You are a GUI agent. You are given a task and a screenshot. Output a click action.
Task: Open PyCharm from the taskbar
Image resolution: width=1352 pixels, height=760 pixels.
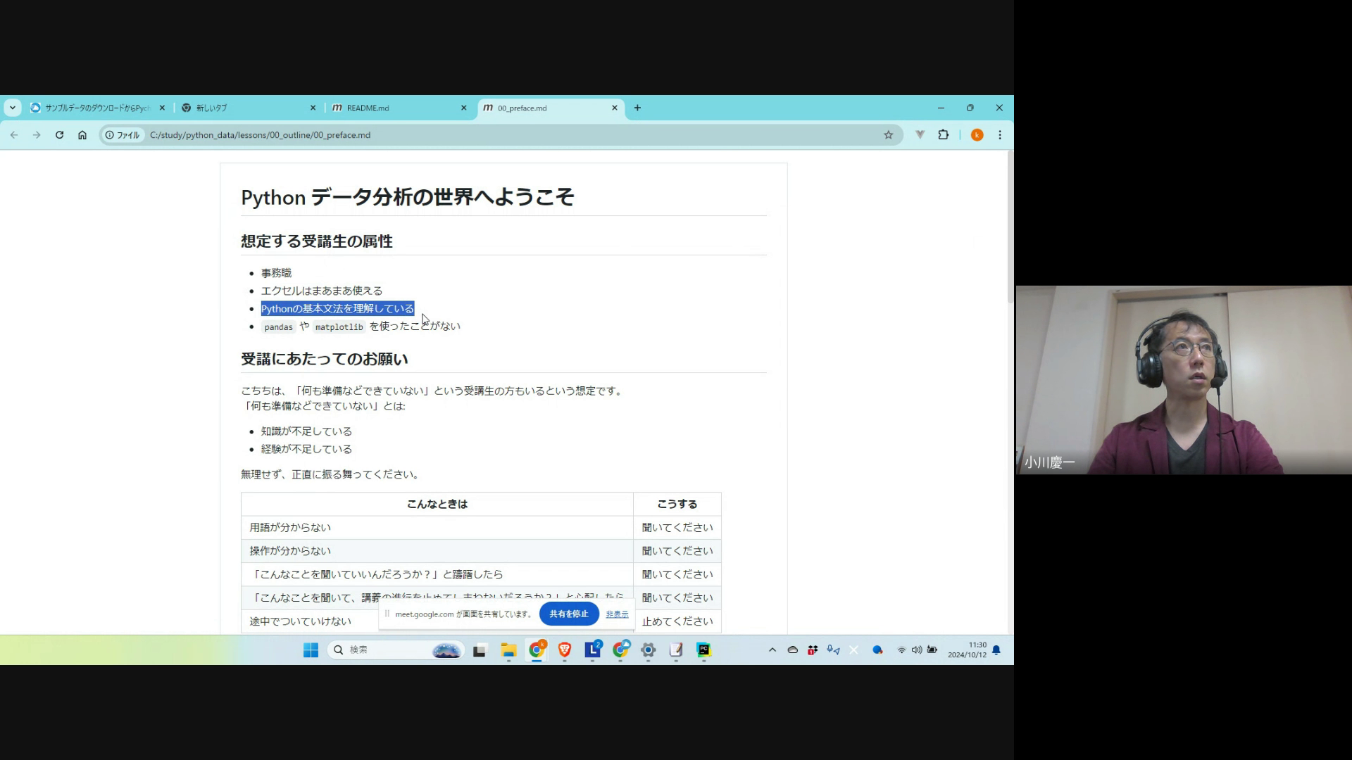coord(703,650)
